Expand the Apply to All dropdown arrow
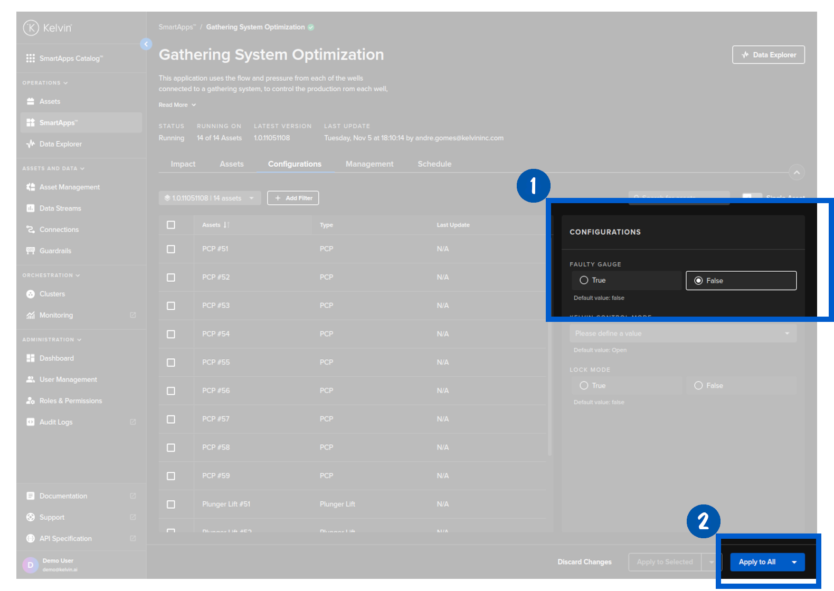 (x=794, y=562)
